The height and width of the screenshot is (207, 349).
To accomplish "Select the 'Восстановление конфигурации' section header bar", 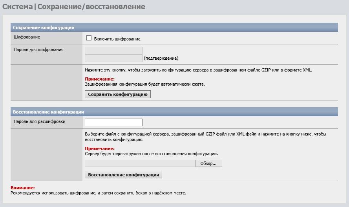I will 48,112.
